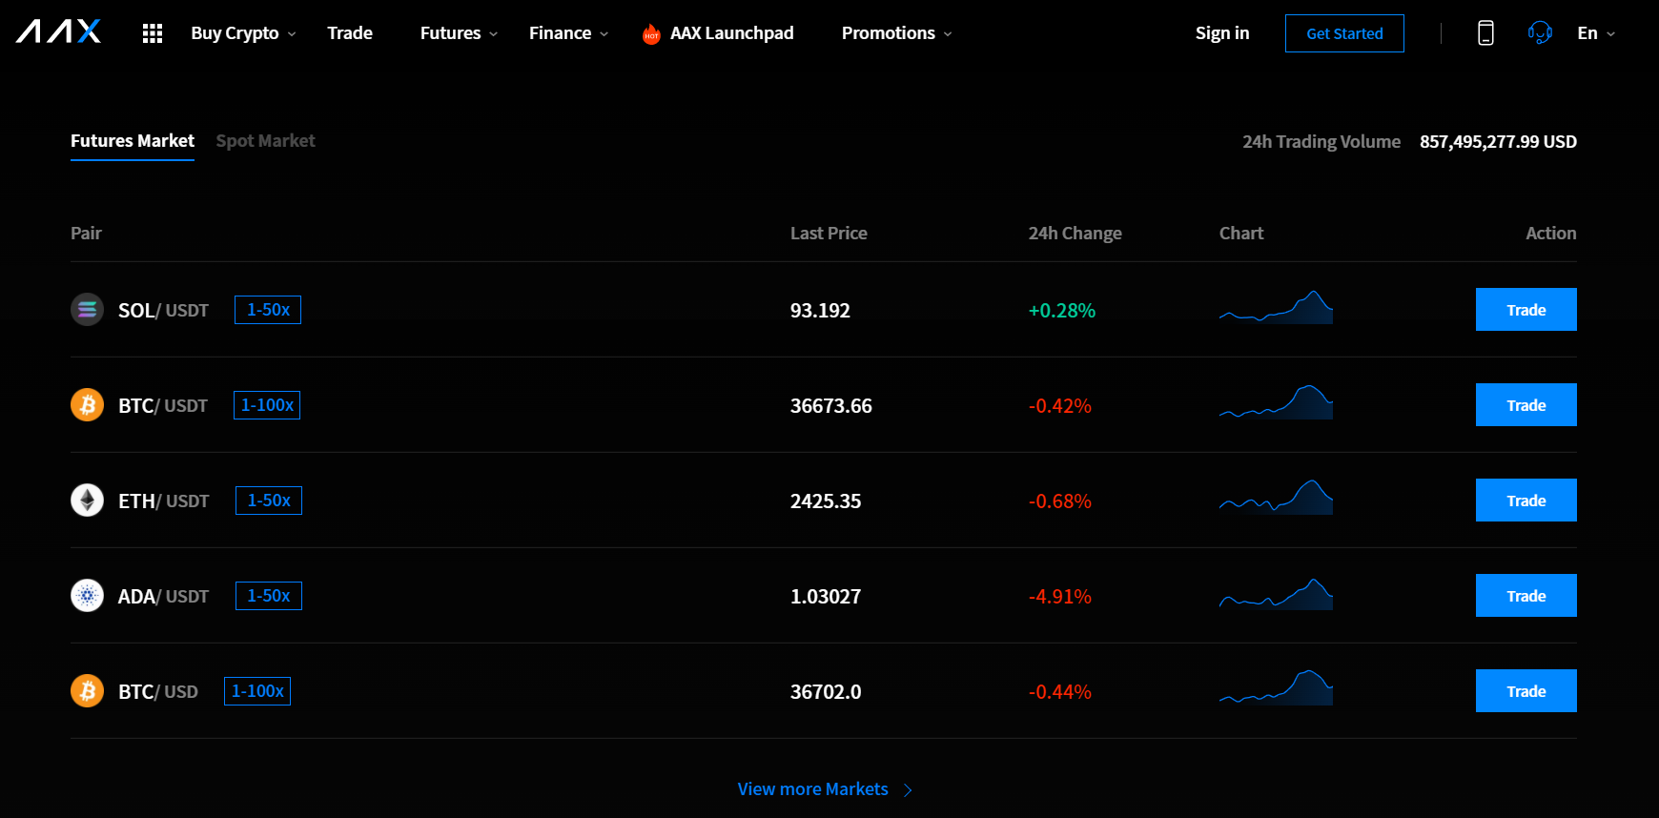Click the BTC/USD chart thumbnail

coord(1276,688)
